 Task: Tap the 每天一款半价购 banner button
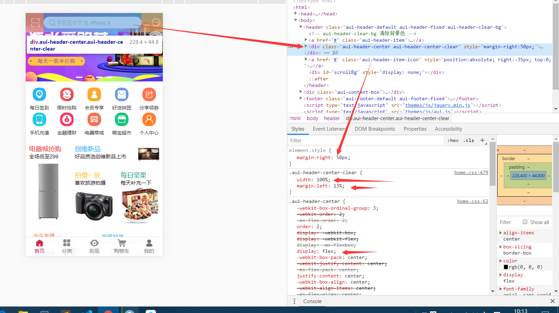click(x=56, y=61)
